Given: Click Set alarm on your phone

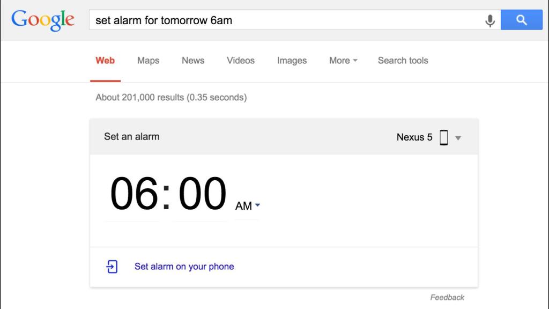Looking at the screenshot, I should click(x=184, y=266).
